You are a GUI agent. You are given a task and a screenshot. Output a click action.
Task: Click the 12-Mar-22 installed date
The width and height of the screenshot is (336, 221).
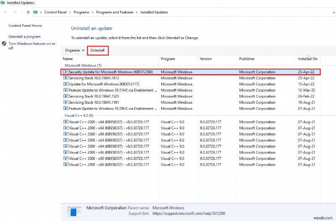coord(306,90)
